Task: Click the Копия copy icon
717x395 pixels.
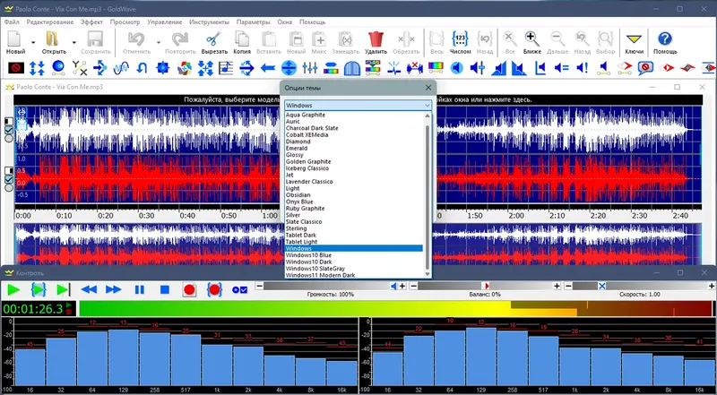Action: tap(242, 39)
